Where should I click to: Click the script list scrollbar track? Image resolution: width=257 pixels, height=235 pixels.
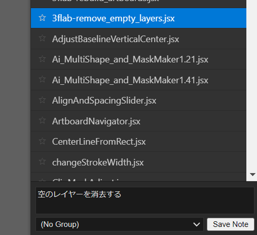click(x=252, y=86)
